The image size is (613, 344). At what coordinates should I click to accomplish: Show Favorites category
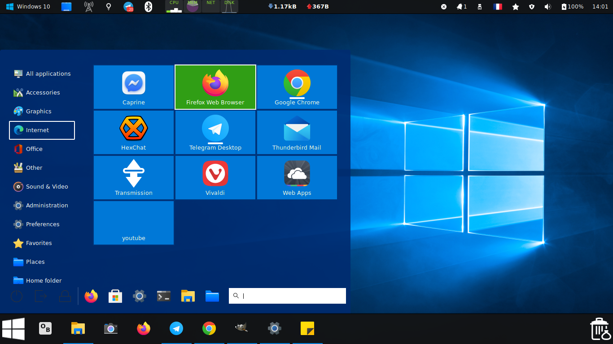click(x=42, y=243)
